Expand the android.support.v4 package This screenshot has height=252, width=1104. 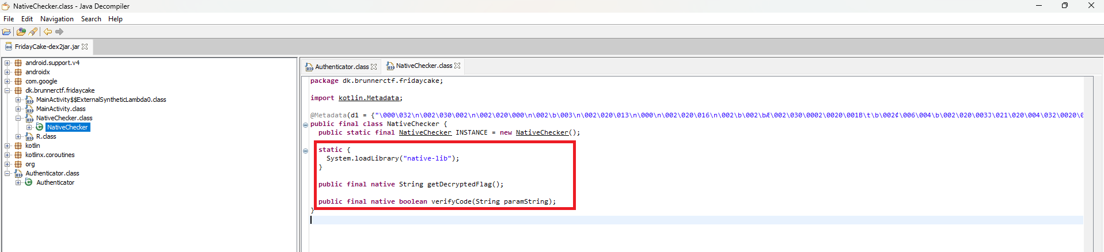point(7,63)
